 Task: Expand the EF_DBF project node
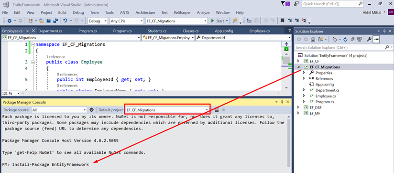pos(298,108)
